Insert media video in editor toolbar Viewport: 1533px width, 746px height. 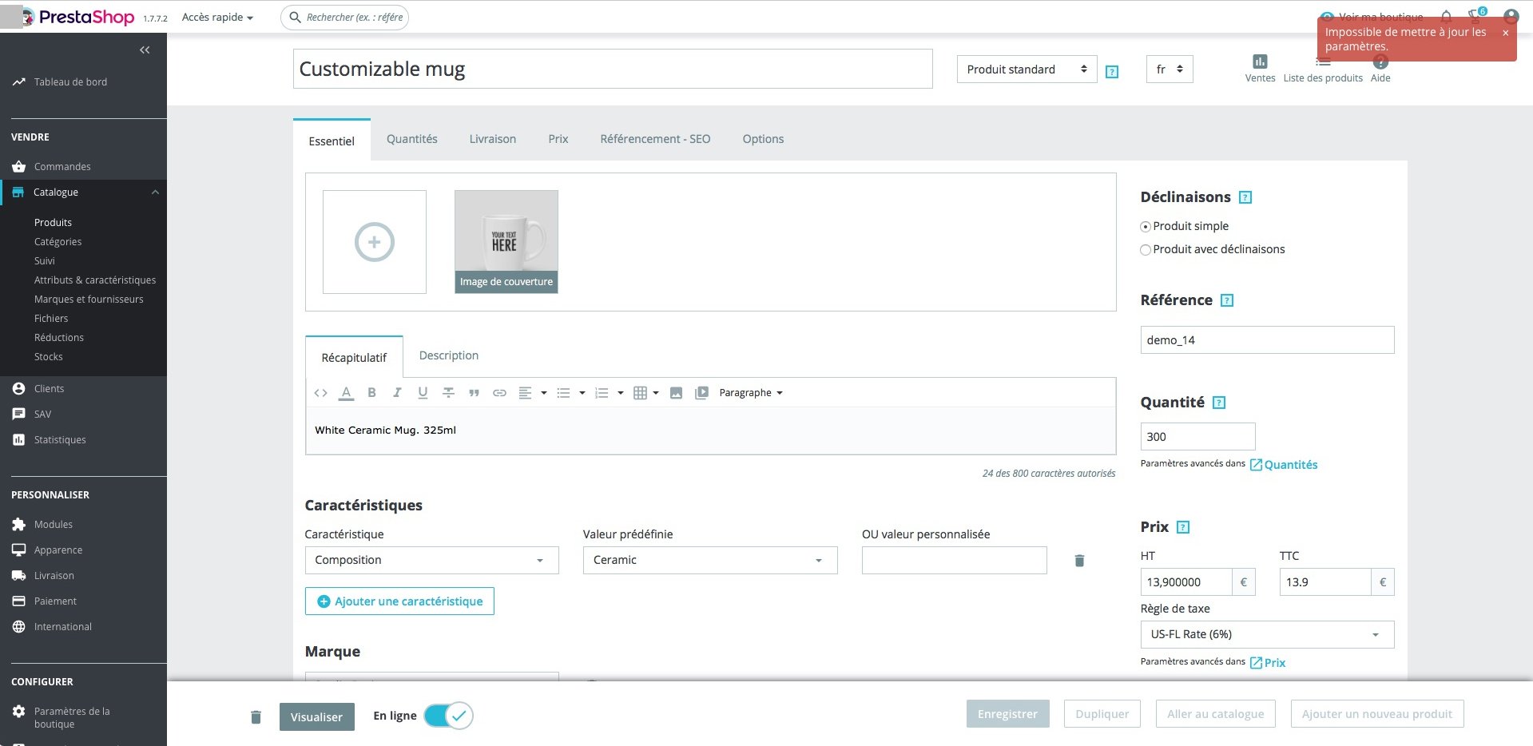point(701,393)
